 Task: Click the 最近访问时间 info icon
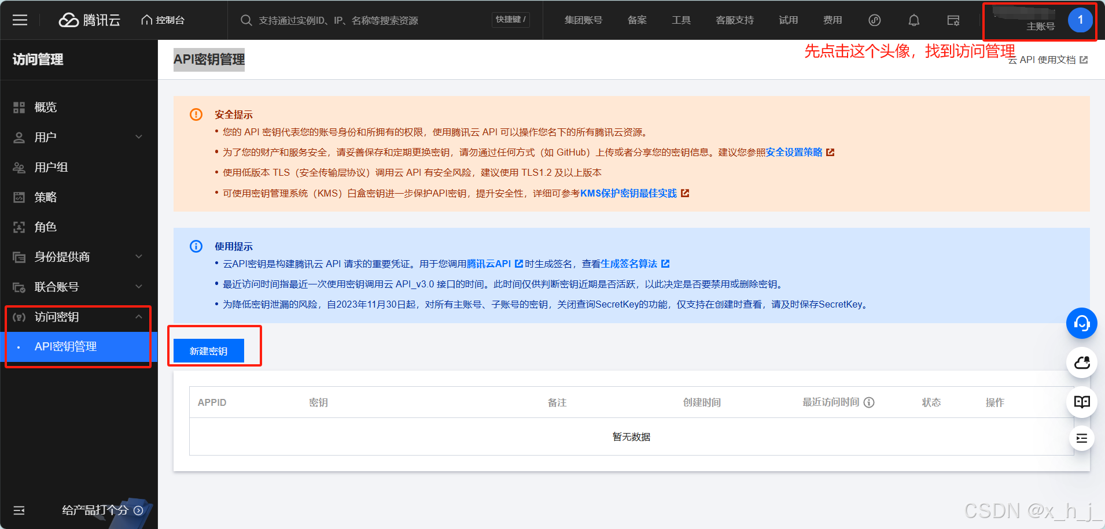click(x=869, y=402)
